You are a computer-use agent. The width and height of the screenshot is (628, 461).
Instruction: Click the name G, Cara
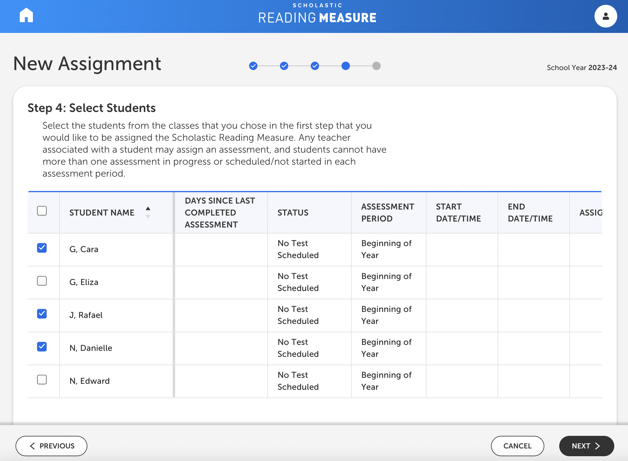pos(84,249)
